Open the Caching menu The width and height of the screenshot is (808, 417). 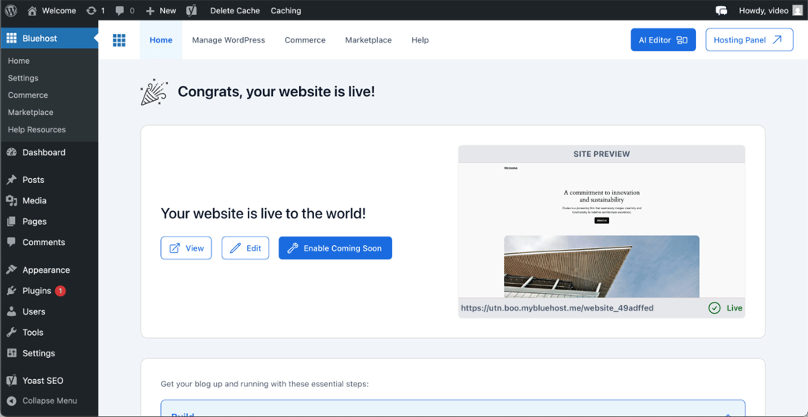tap(286, 10)
